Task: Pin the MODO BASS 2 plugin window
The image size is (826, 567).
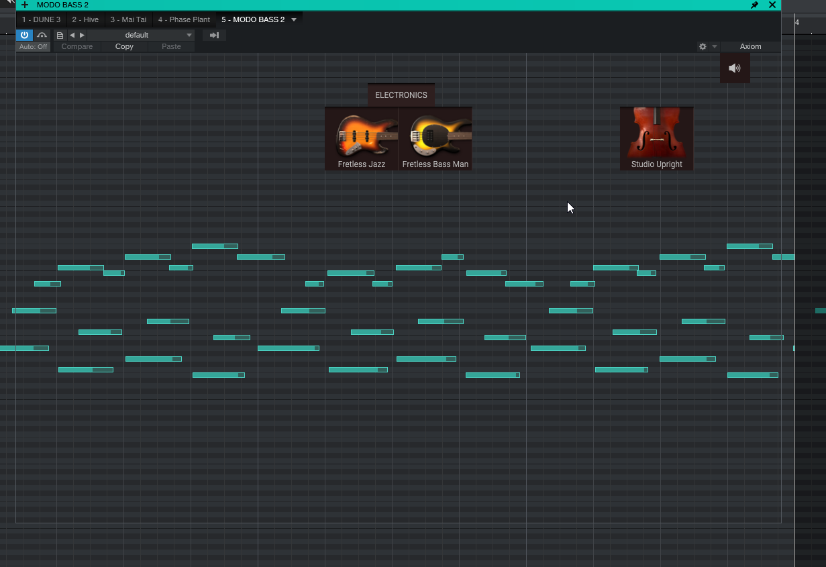Action: click(754, 5)
